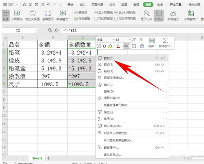
Task: Expand the 插入(I) submenu arrow
Action: (166, 85)
